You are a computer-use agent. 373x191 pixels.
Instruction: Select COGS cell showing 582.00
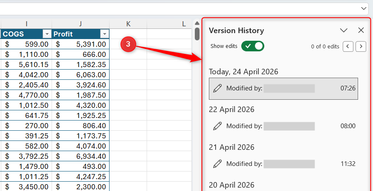26,146
